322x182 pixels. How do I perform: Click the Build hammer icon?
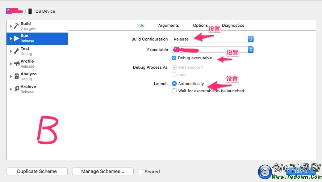(x=17, y=26)
